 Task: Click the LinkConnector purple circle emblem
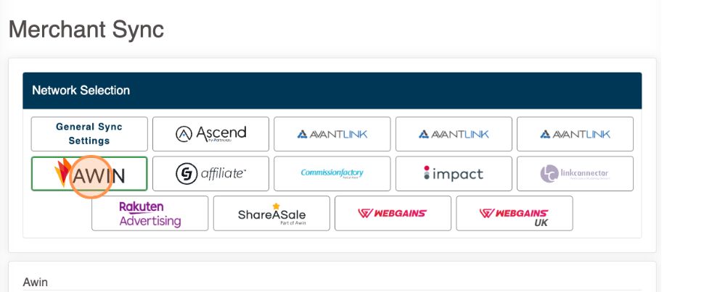[x=549, y=174]
